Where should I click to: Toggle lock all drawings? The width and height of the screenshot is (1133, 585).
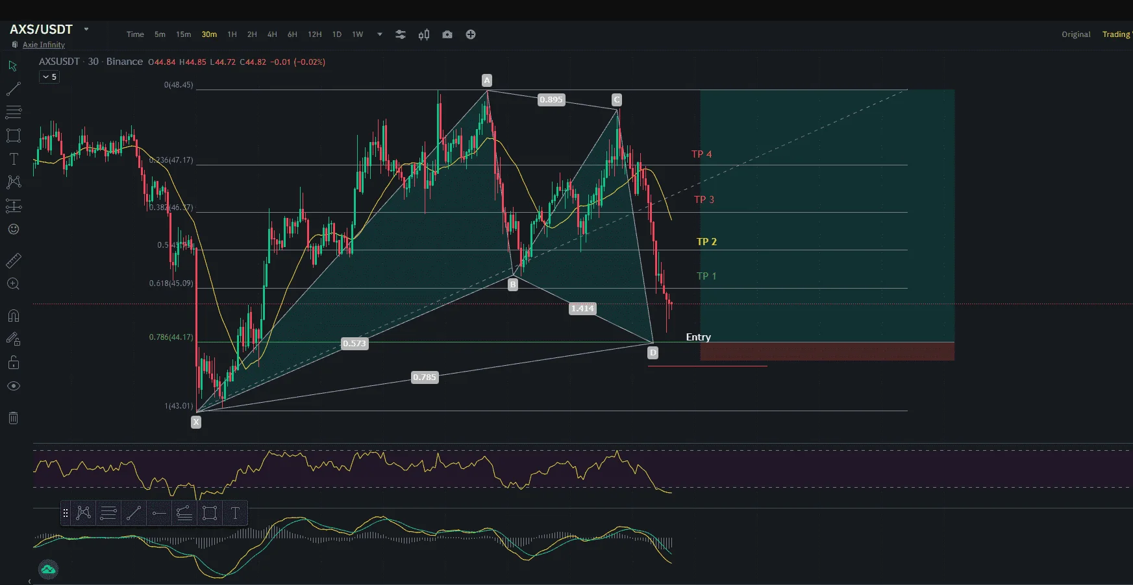[13, 362]
